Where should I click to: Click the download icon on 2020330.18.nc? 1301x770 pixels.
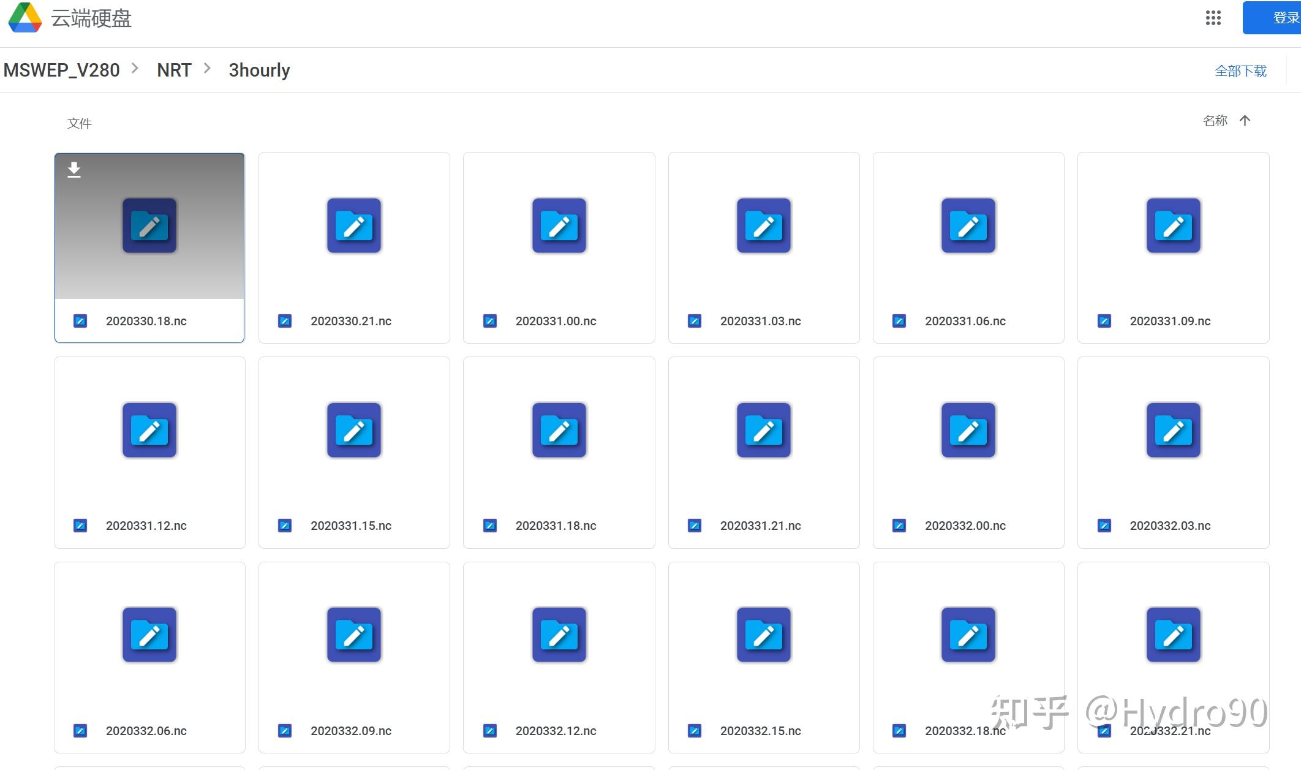pyautogui.click(x=74, y=170)
